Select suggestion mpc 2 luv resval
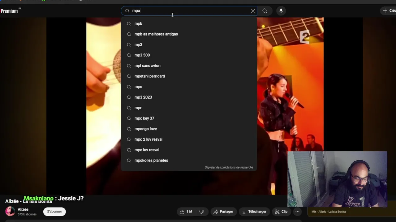Viewport: 396px width, 222px height. 189,139
